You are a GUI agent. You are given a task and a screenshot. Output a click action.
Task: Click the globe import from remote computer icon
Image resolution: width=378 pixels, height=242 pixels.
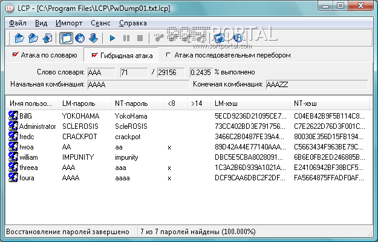click(x=80, y=38)
